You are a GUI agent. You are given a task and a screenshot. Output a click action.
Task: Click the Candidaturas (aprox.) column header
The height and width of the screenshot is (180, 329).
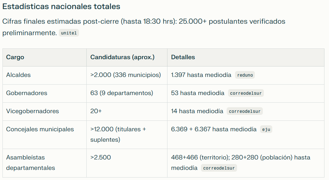(x=122, y=57)
